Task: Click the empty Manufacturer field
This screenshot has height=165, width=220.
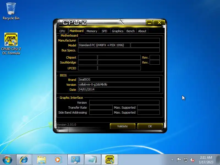Action: tap(119, 40)
